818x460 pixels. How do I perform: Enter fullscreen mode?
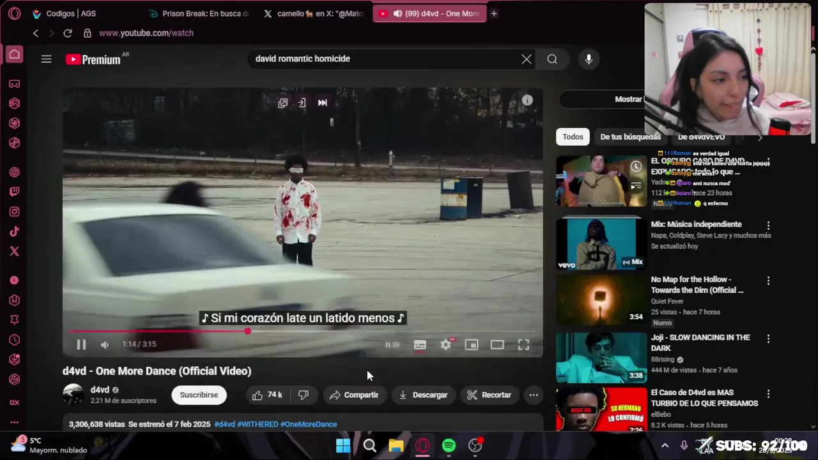click(523, 344)
